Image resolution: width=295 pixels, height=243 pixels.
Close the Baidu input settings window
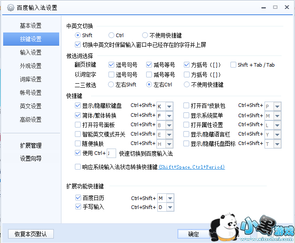point(287,7)
